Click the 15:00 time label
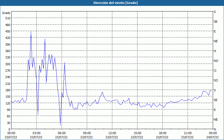 click(x=137, y=133)
